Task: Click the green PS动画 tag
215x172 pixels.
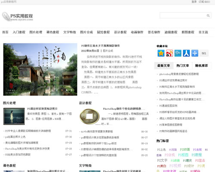Action: tap(185, 149)
